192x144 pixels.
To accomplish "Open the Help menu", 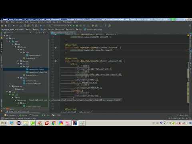I will coord(76,22).
